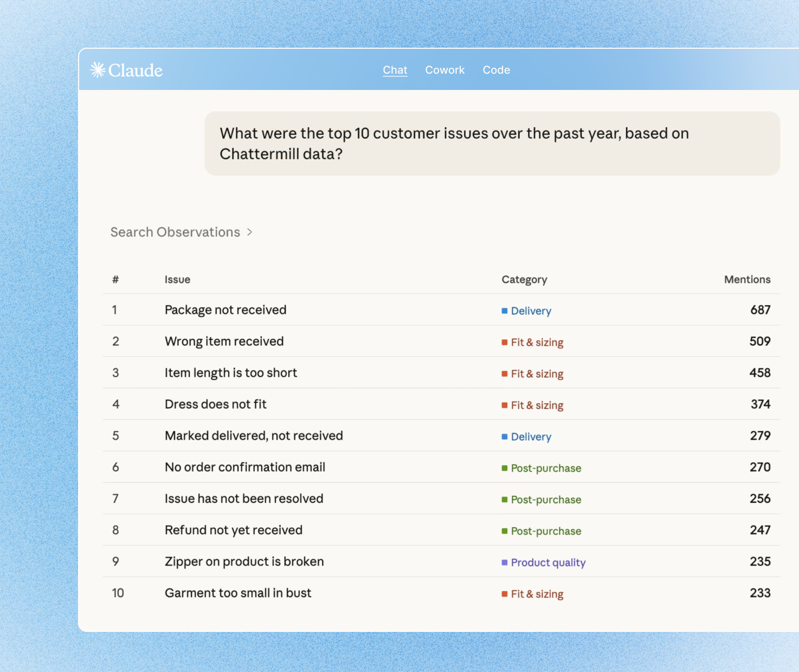
Task: Click the green swatch for Refund not yet received
Action: pyautogui.click(x=505, y=531)
